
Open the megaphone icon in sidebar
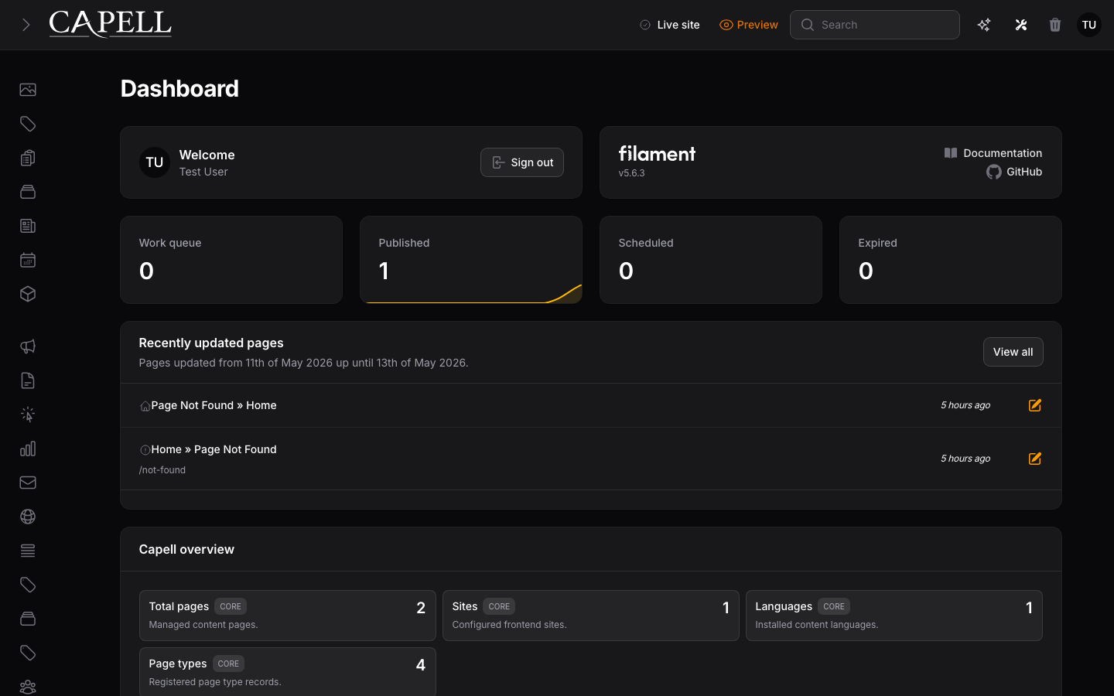[x=28, y=346]
